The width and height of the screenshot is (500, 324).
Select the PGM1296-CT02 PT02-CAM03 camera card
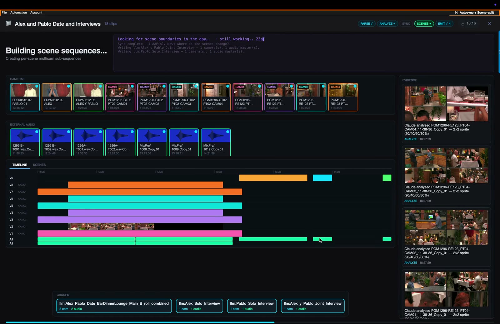click(184, 97)
